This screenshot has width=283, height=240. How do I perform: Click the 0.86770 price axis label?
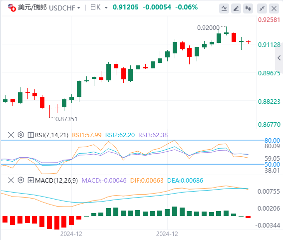coord(269,125)
